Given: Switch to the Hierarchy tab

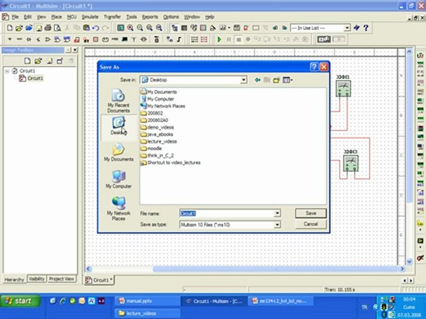Looking at the screenshot, I should (x=14, y=280).
